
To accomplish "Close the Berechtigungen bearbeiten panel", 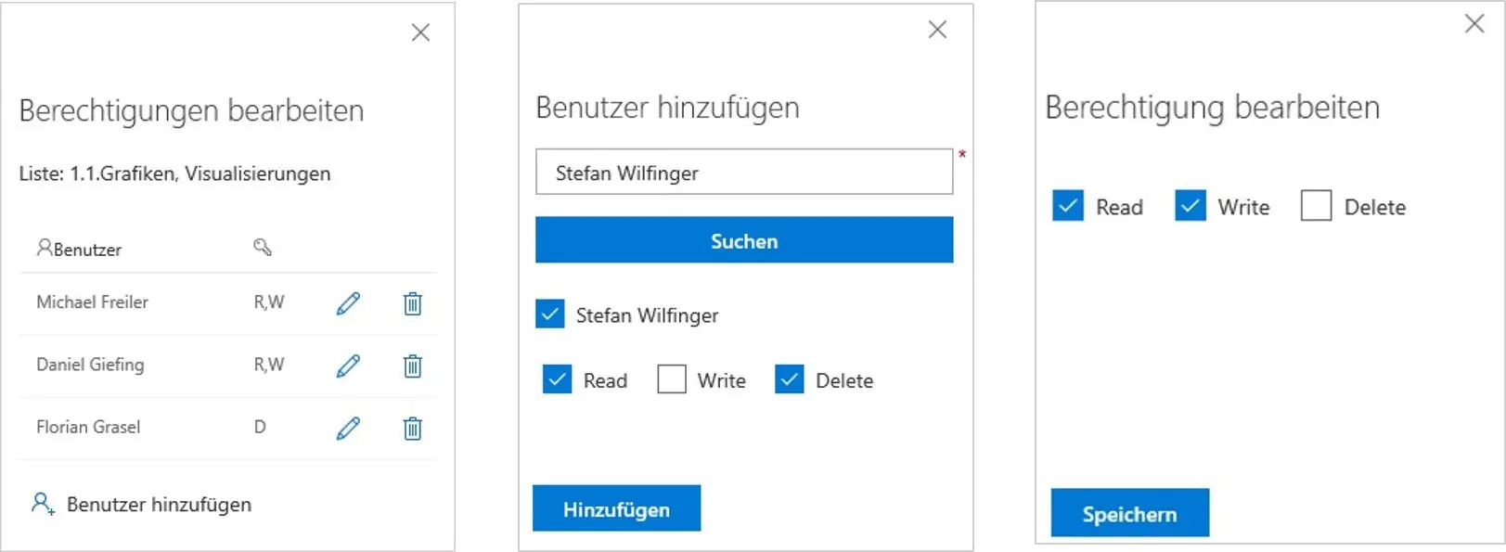I will (x=420, y=32).
